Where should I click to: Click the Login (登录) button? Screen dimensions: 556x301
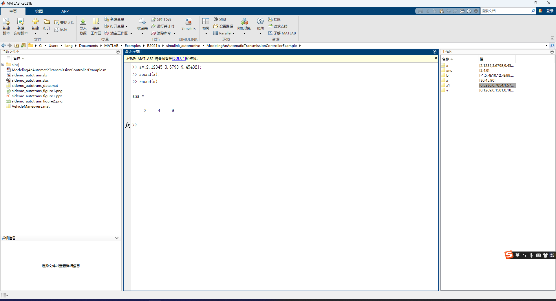click(550, 11)
